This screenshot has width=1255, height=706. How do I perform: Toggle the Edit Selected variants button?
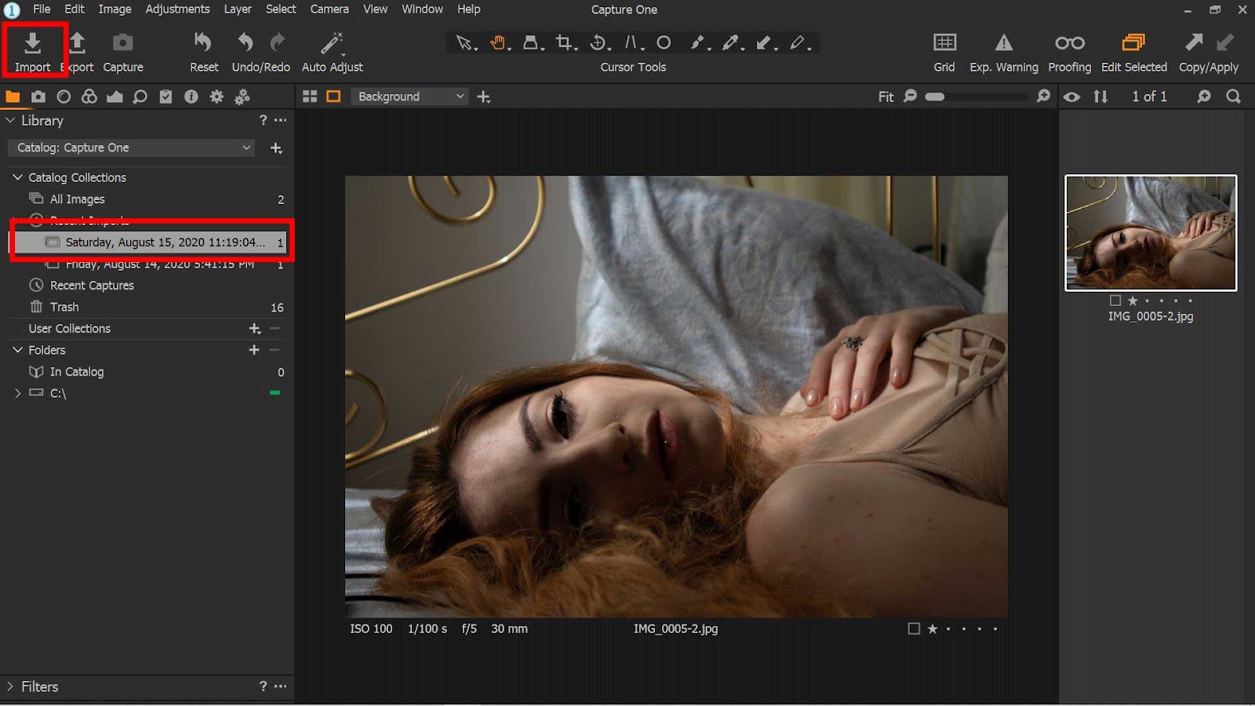click(x=1133, y=43)
